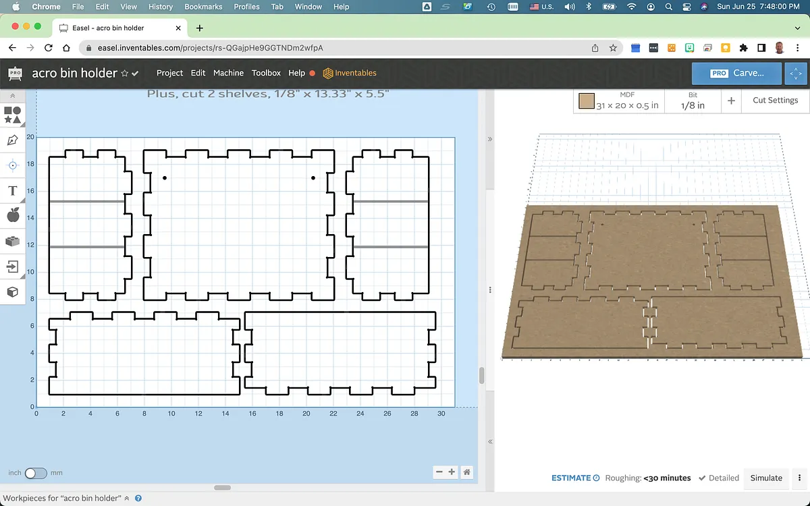Star the acro bin holder project

tap(125, 73)
